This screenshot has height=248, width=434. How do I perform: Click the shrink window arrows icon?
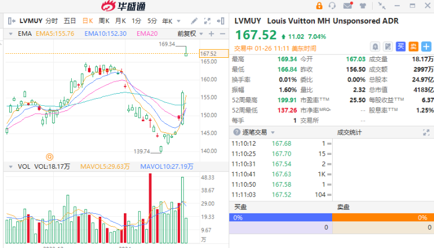382,6
